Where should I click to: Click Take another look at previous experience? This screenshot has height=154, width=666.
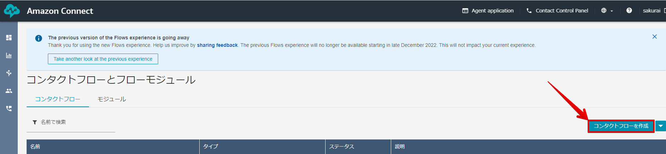tap(103, 59)
